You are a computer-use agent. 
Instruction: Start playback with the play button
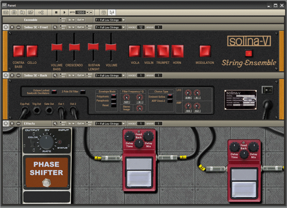(64, 12)
